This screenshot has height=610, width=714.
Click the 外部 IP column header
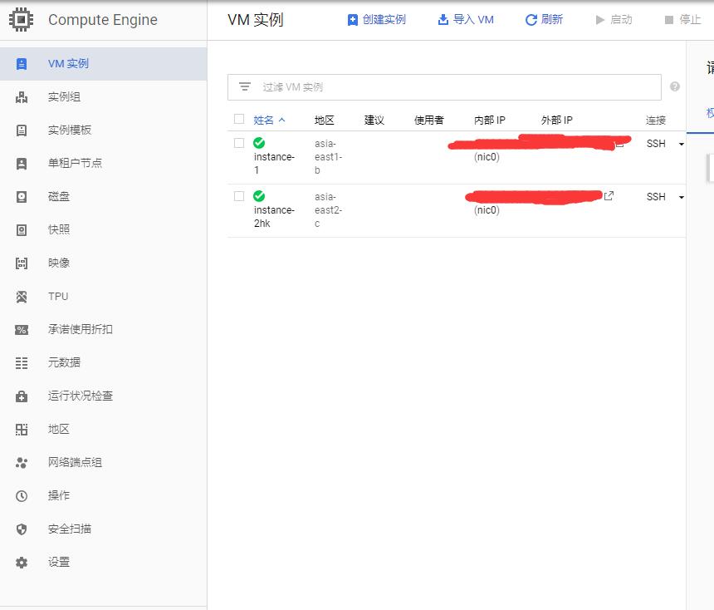[556, 120]
